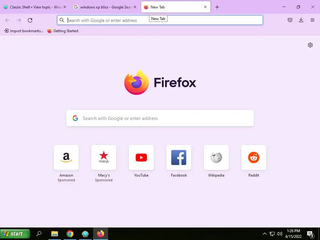This screenshot has width=320, height=240.
Task: Minimize the Firefox window
Action: click(x=284, y=7)
